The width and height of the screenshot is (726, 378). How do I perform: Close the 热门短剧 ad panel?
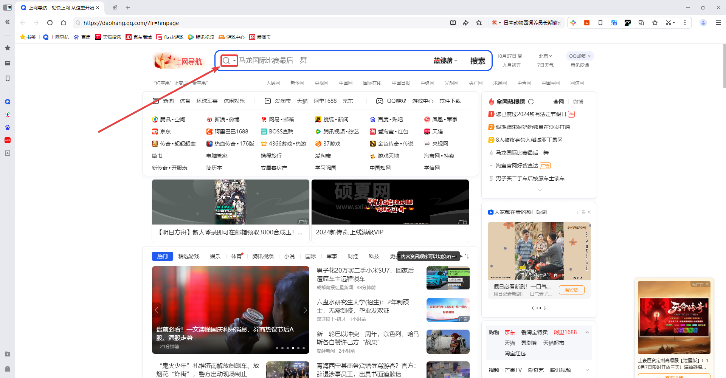click(x=589, y=212)
